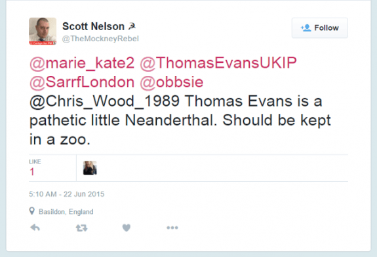Screen dimensions: 377x257
Task: Visit the @TheMockneyRebel handle
Action: pyautogui.click(x=100, y=39)
